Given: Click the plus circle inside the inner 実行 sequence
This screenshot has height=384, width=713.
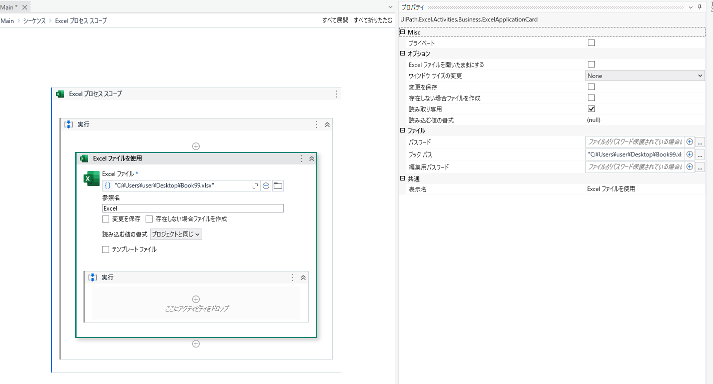Looking at the screenshot, I should point(196,298).
